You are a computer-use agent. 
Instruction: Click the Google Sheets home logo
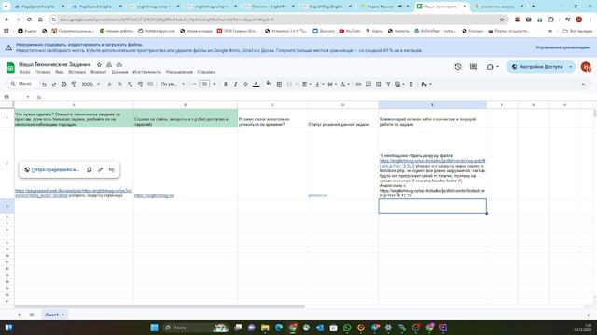tap(10, 68)
